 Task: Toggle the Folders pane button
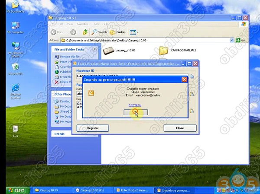coord(117,32)
